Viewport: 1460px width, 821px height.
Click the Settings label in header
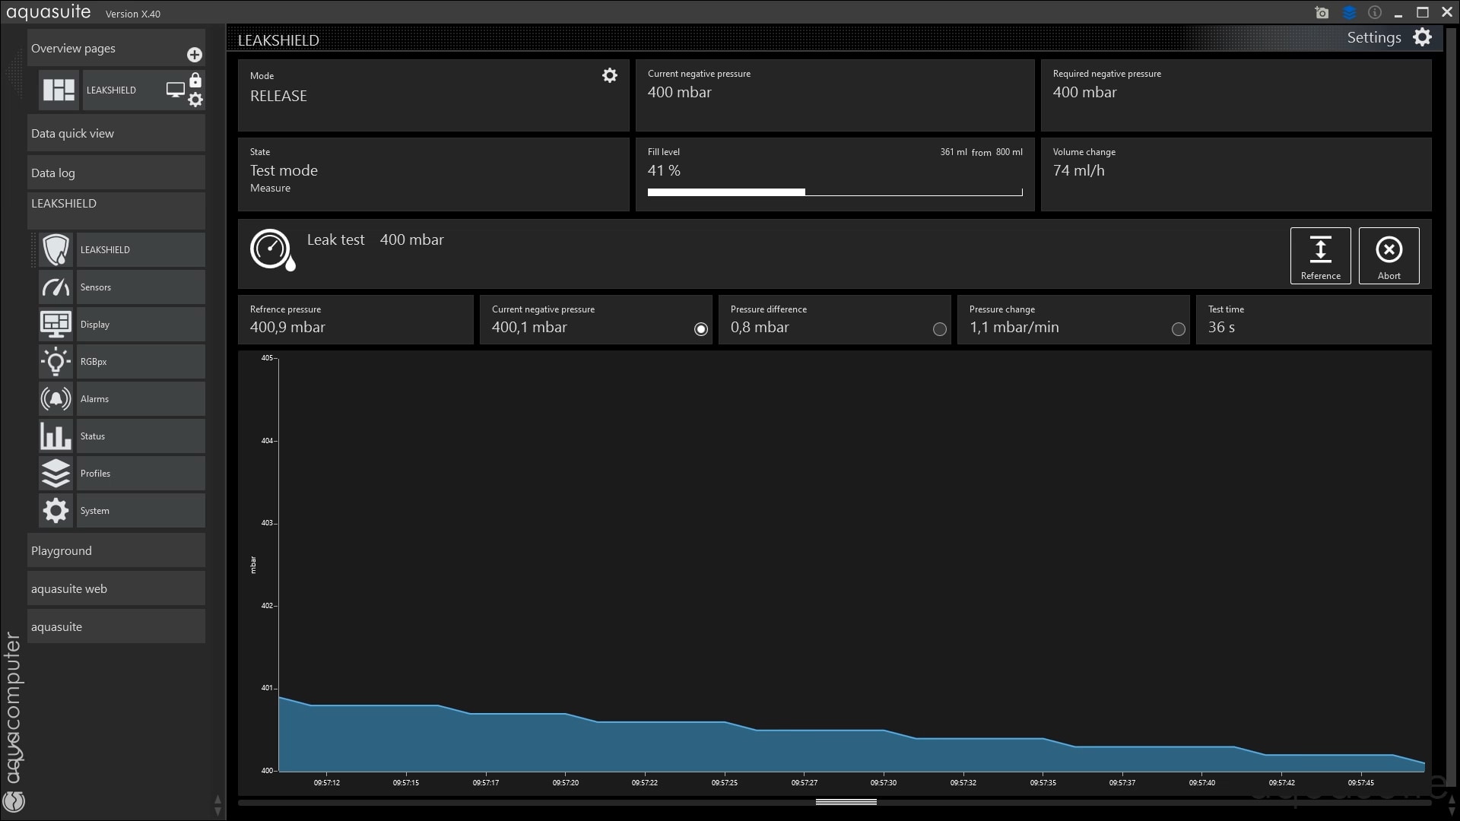click(1374, 37)
